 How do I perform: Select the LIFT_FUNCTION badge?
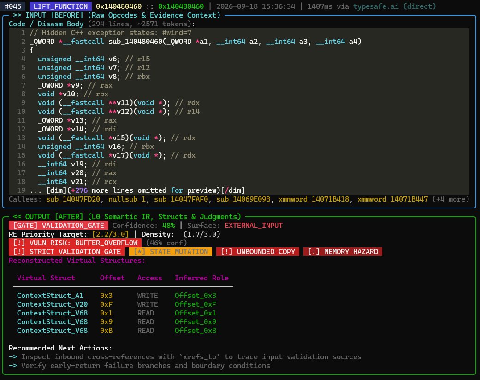(60, 6)
